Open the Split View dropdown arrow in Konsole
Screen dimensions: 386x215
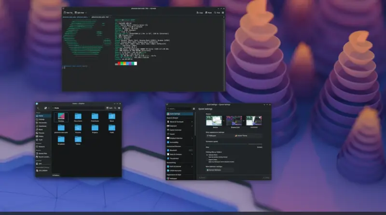(86, 13)
